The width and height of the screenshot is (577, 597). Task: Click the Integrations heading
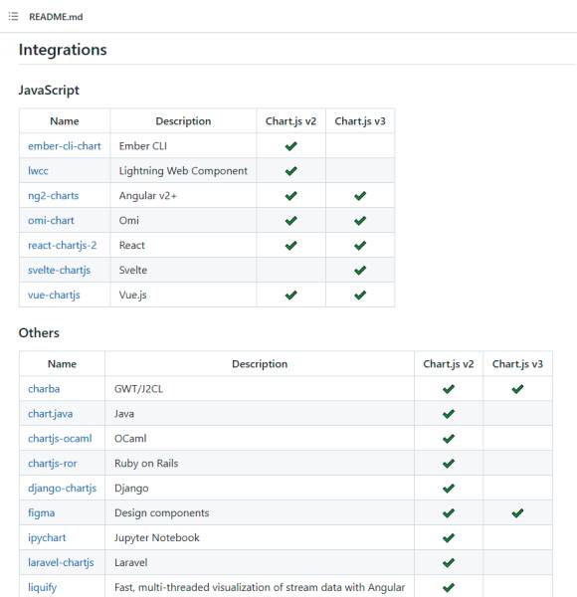click(x=63, y=50)
